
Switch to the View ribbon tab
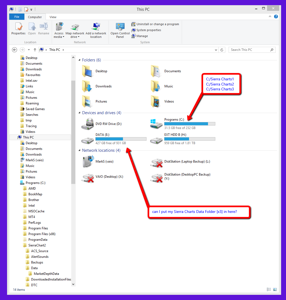point(53,17)
